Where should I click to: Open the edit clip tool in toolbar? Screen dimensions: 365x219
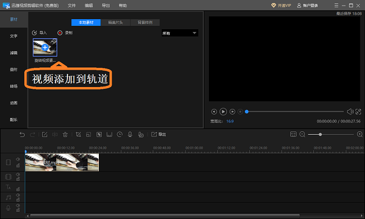point(44,135)
